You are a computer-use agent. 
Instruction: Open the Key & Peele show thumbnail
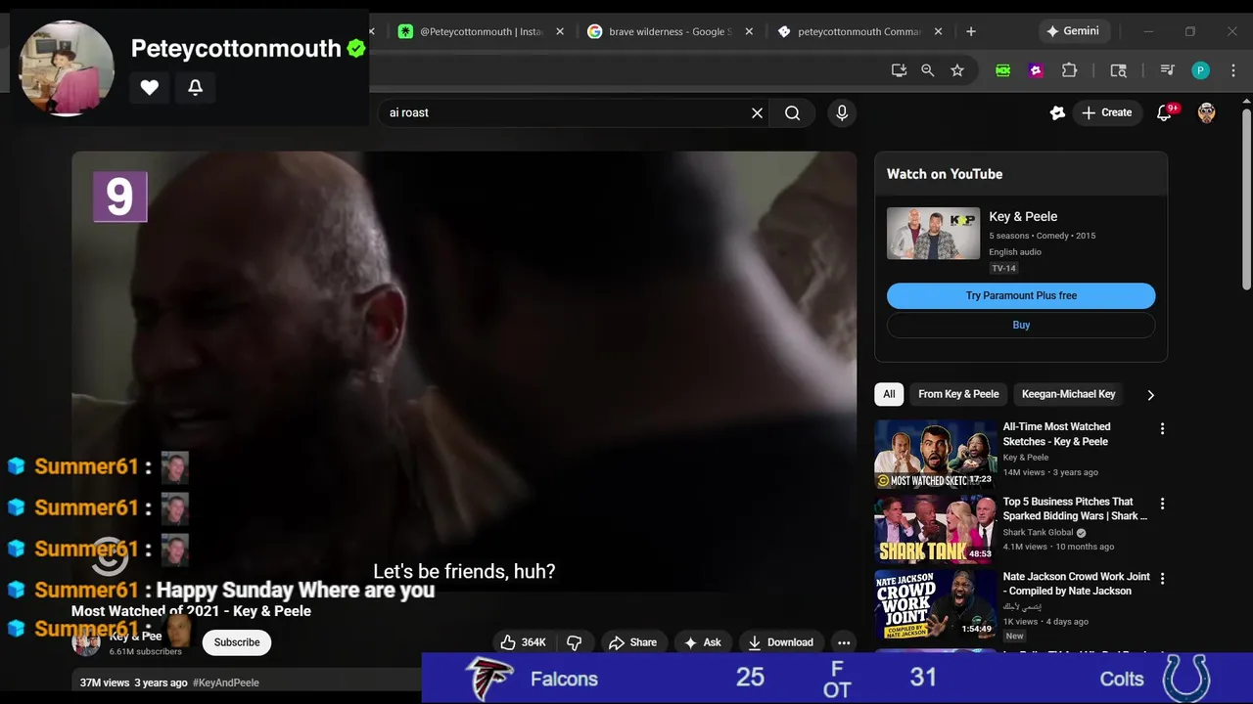coord(933,233)
